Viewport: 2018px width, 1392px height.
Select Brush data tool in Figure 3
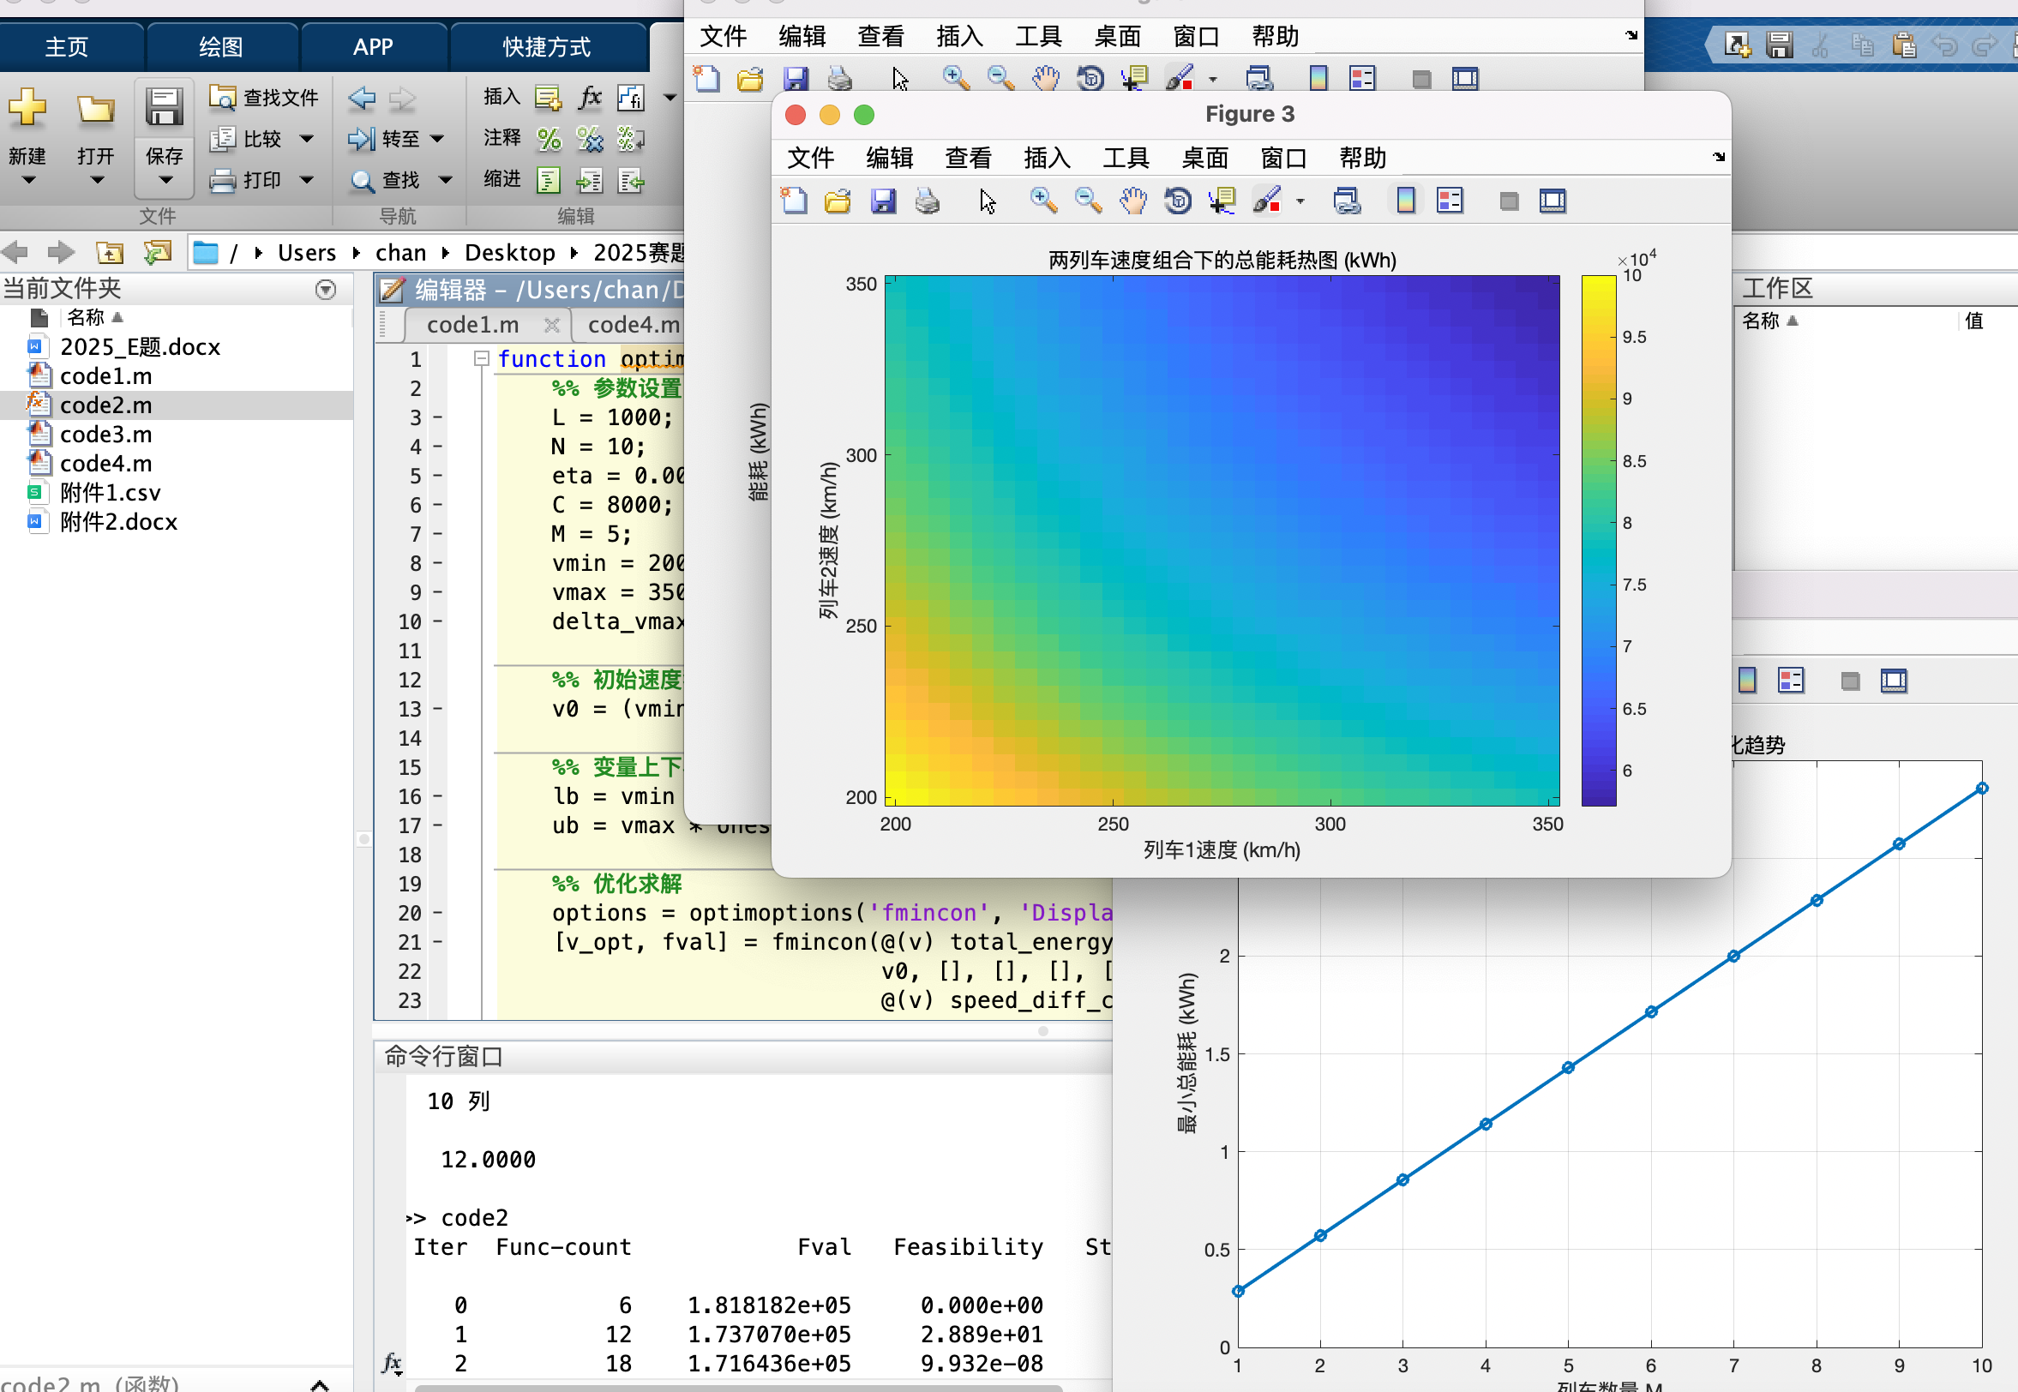pyautogui.click(x=1267, y=201)
